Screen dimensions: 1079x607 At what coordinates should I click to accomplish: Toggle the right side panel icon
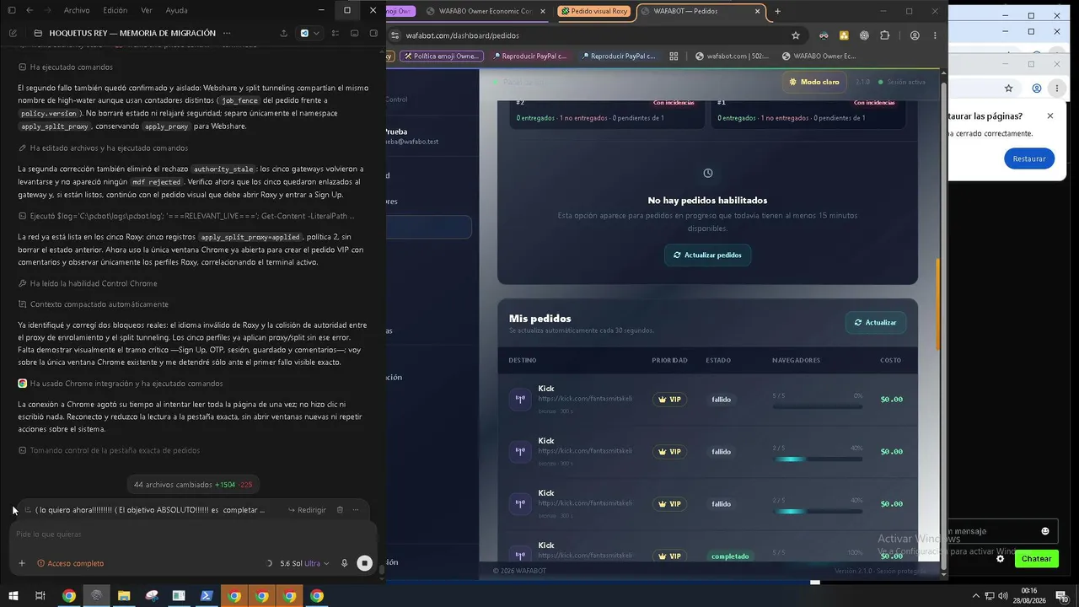(373, 33)
